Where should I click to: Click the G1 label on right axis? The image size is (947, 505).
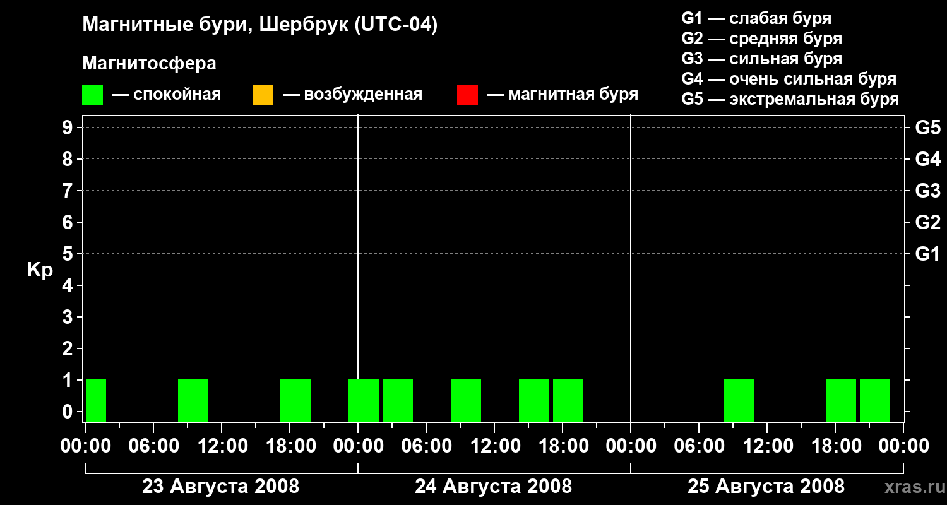point(927,254)
